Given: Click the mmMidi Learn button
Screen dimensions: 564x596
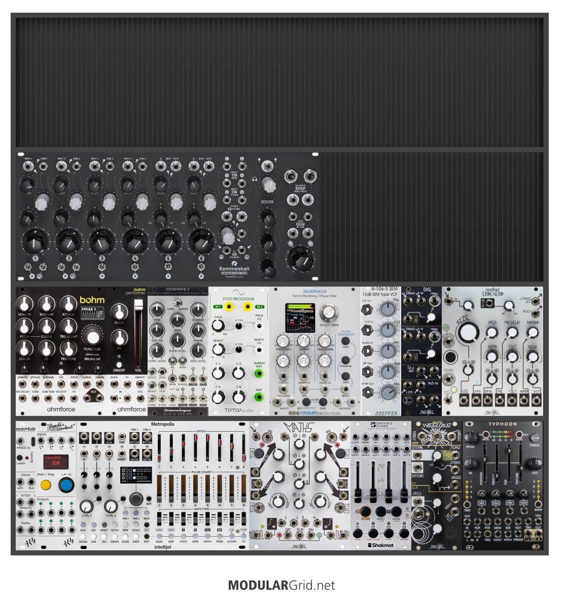Looking at the screenshot, I should [20, 458].
